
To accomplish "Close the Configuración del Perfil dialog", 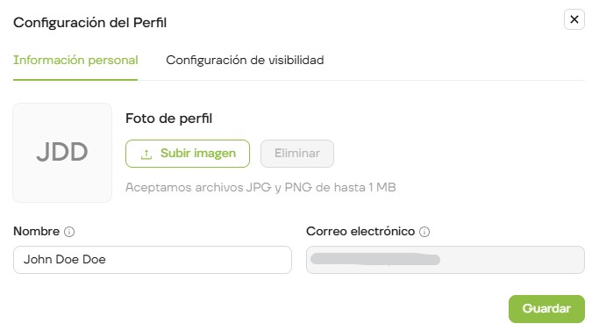I will (x=574, y=19).
